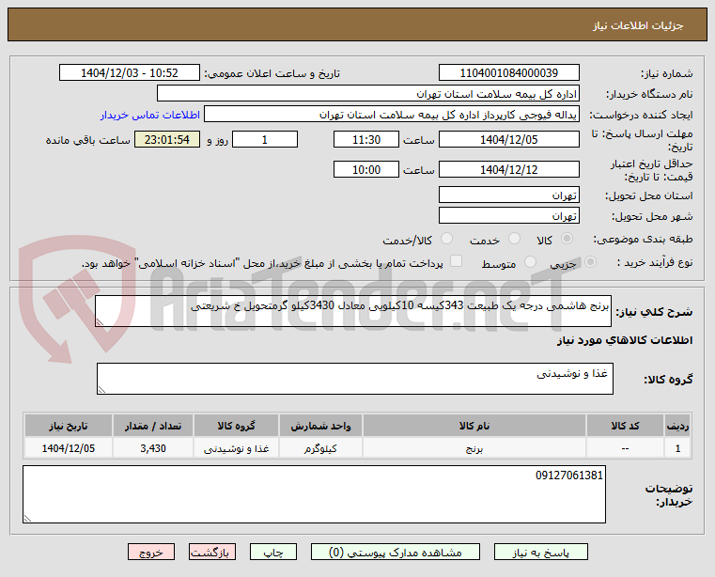Click the پاسخ به نیاز button
The width and height of the screenshot is (715, 577).
pos(541,552)
